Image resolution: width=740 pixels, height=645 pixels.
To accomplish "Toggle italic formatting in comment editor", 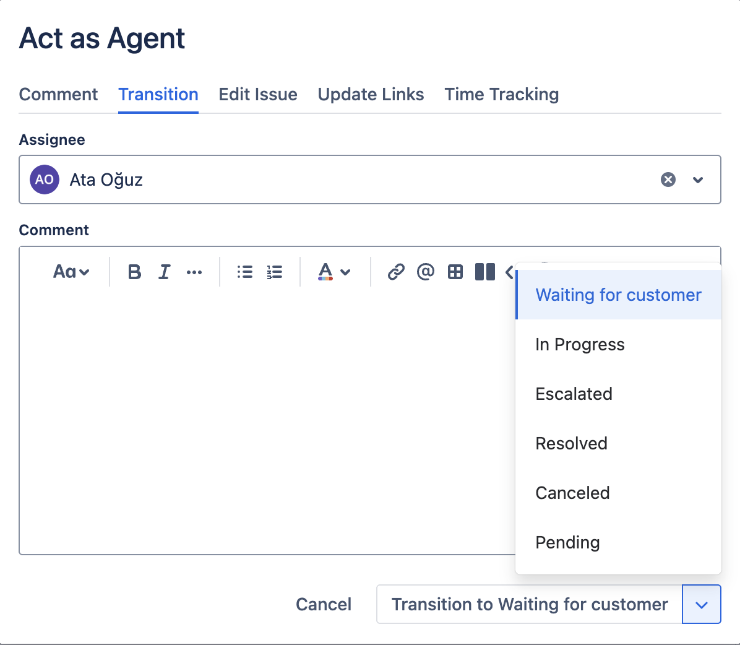I will (164, 272).
